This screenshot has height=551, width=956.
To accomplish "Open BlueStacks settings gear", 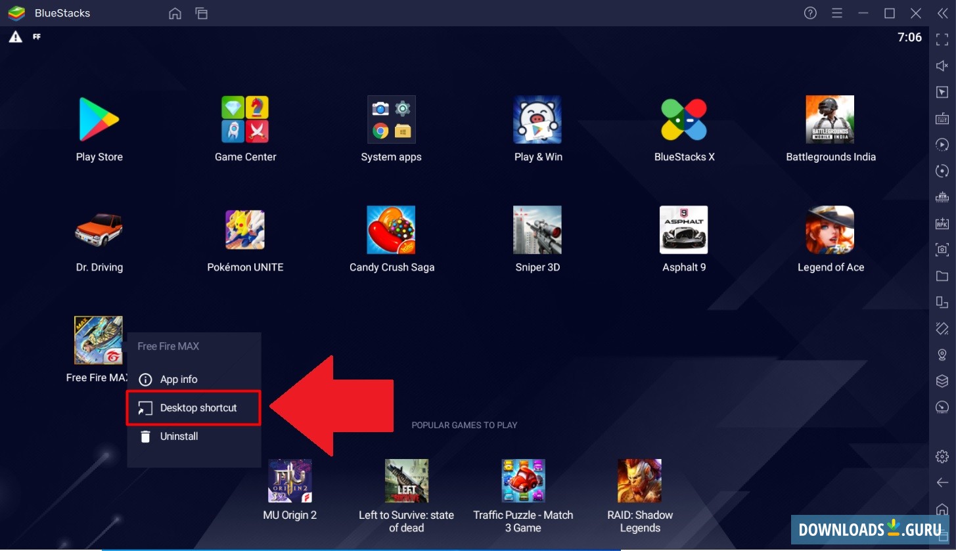I will [x=942, y=456].
